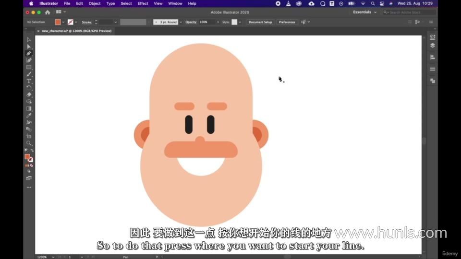The image size is (461, 259).
Task: Open the Align panel icon
Action: [433, 57]
